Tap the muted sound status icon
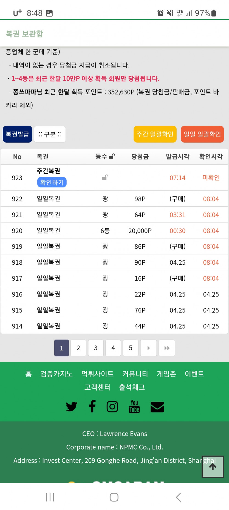Image resolution: width=229 pixels, height=510 pixels. [170, 13]
